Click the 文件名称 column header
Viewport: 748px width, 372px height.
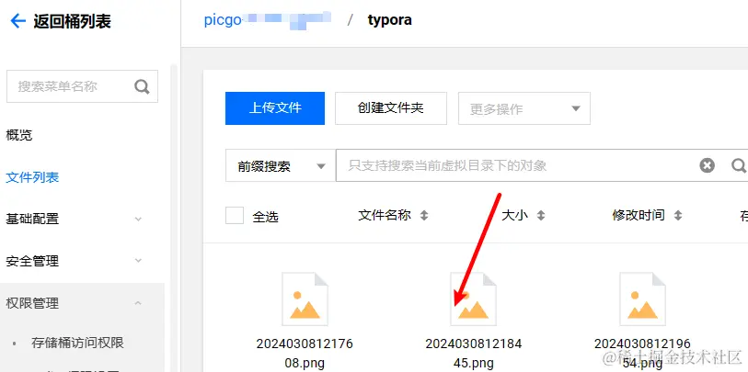point(385,215)
